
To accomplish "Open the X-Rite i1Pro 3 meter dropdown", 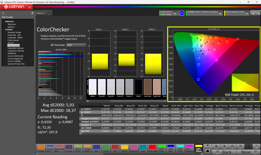I will pos(175,13).
